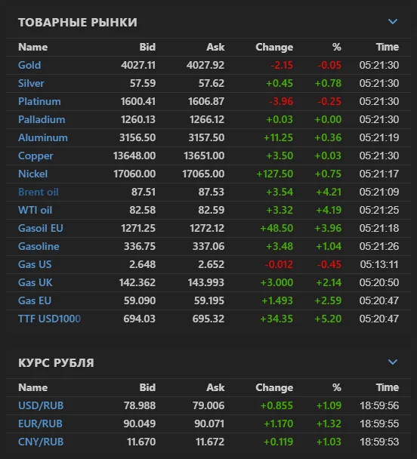Screen dimensions: 417x459
Task: Collapse the Курс рубля section chevron
Action: (x=392, y=362)
